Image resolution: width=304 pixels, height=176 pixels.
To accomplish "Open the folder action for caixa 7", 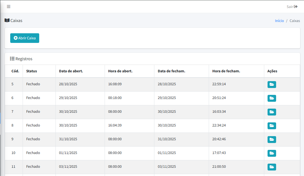I will click(272, 112).
